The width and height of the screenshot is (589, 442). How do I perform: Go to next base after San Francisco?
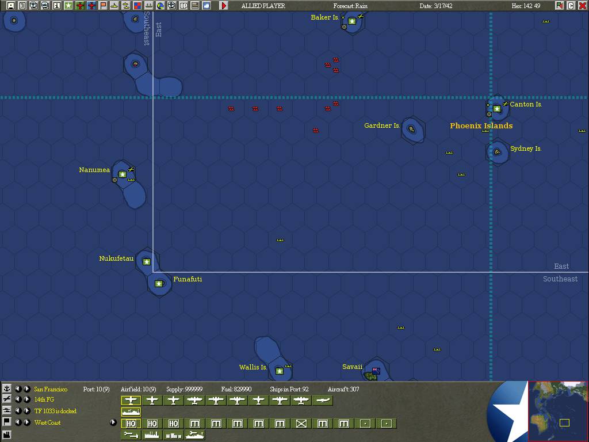27,388
